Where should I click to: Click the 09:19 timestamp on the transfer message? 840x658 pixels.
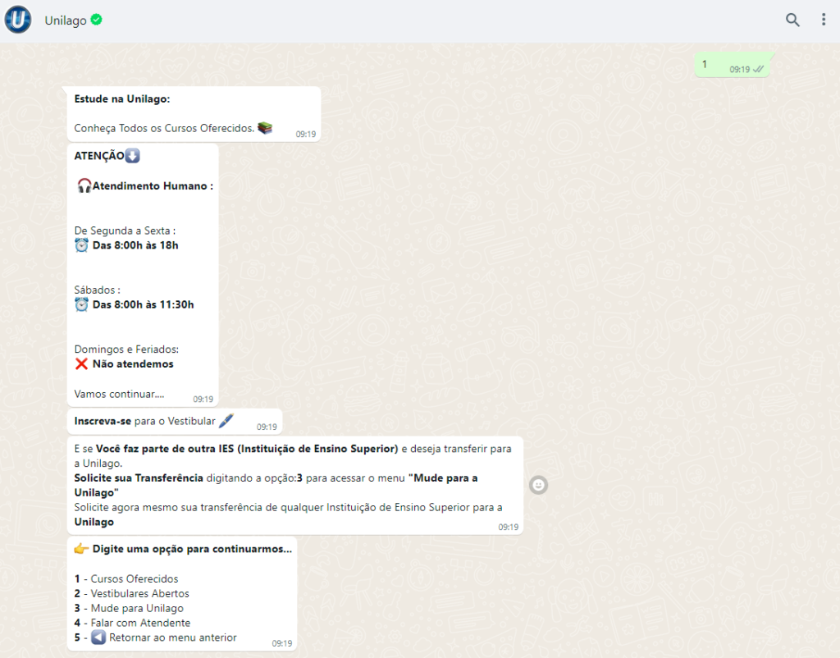click(x=509, y=528)
